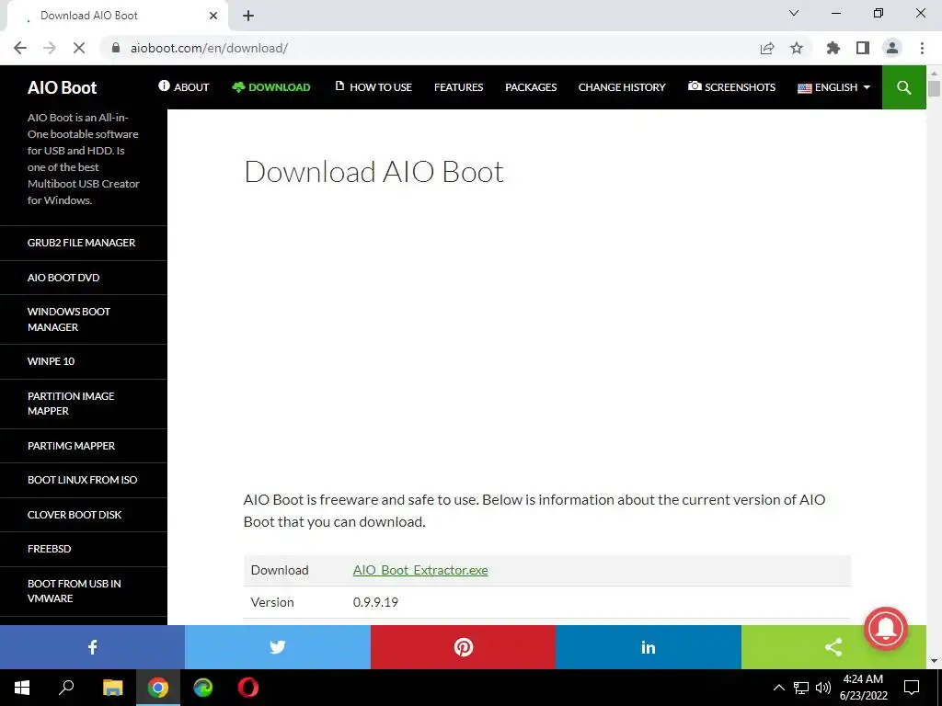Open WINDOWS BOOT MANAGER sidebar link
942x706 pixels.
(68, 319)
